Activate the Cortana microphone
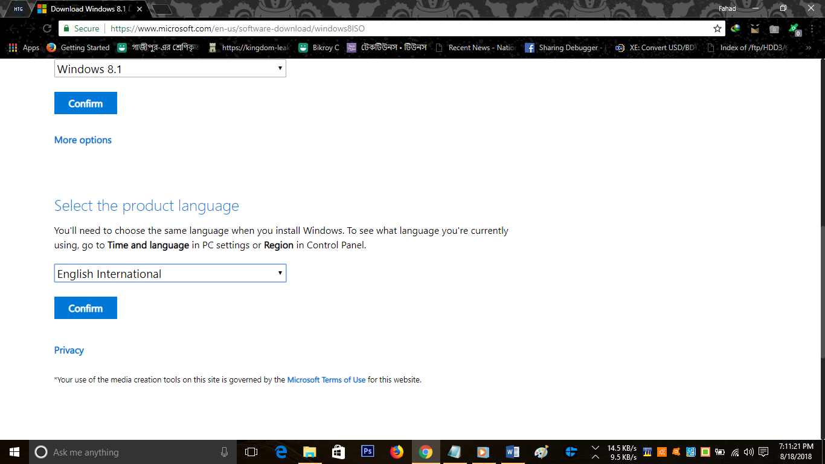 click(x=224, y=452)
